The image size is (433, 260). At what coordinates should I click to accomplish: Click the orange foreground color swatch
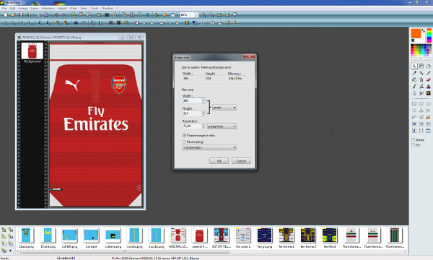pyautogui.click(x=416, y=33)
